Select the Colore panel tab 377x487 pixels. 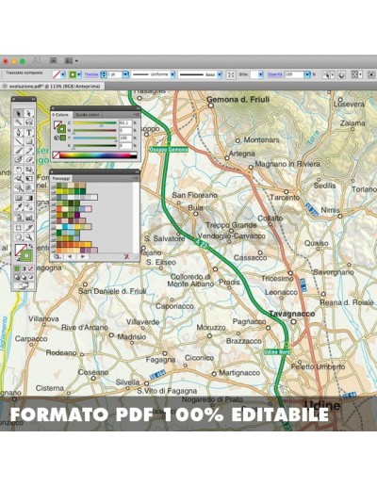[x=61, y=115]
